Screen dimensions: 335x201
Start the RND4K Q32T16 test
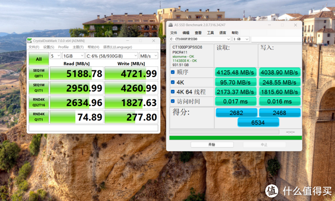[39, 102]
